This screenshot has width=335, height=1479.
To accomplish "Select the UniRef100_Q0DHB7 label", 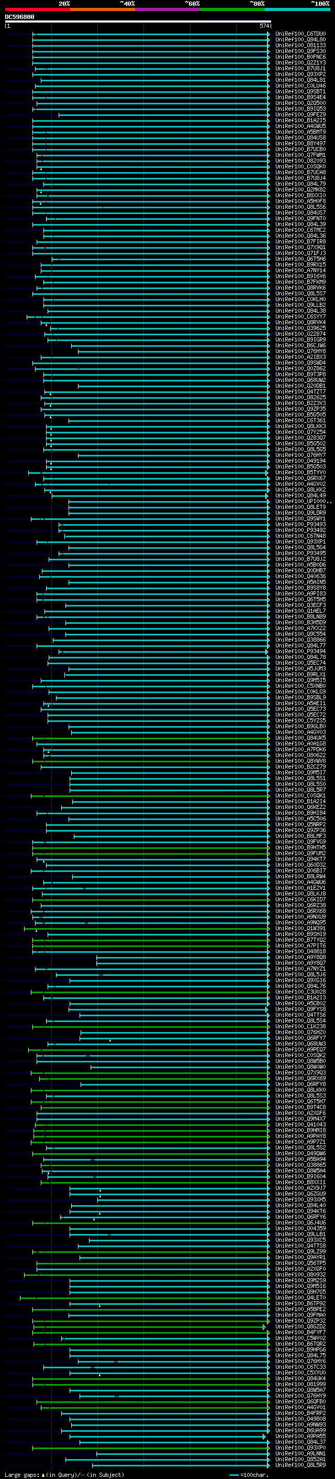I will pos(300,570).
